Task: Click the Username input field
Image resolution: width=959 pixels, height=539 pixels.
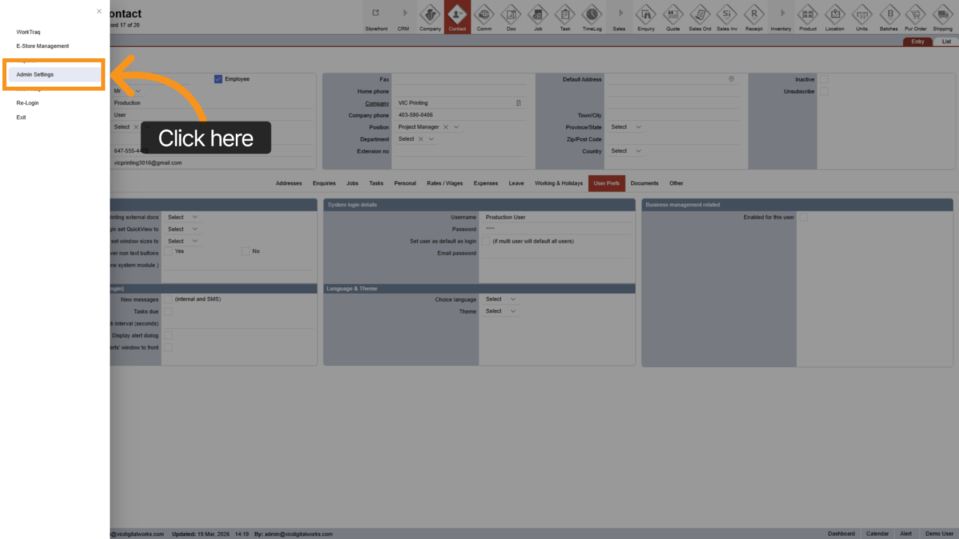Action: click(557, 217)
